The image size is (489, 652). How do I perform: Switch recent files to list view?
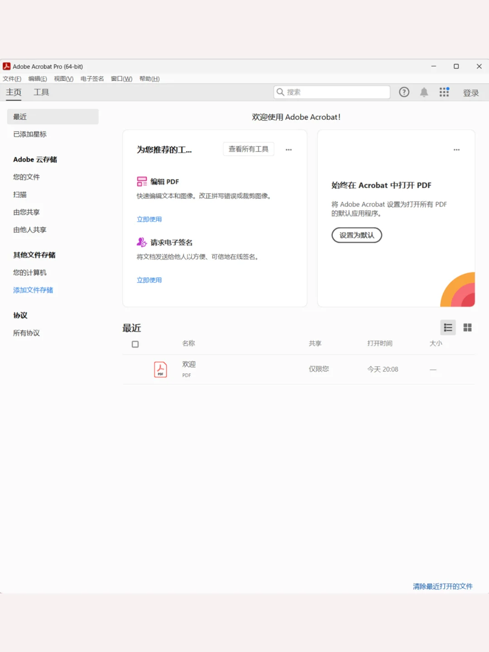[x=447, y=327]
